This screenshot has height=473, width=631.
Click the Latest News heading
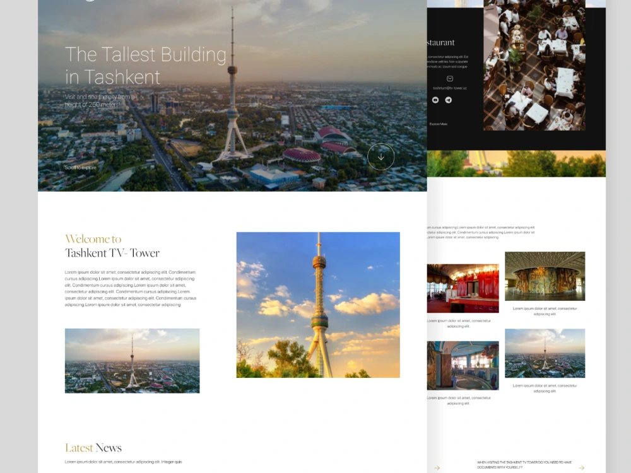(93, 448)
